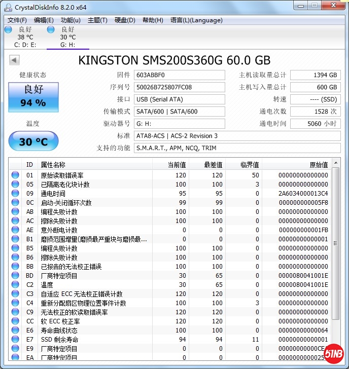Select the 寿命曲线状态 attribute name
Viewport: 349px width, 369px height.
[x=59, y=330]
